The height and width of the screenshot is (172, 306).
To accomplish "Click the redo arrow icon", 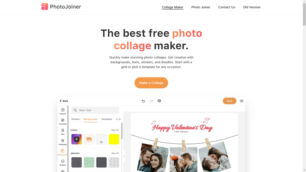I will pos(151,101).
